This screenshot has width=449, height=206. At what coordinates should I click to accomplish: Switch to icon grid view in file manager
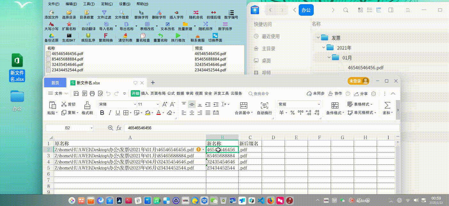tap(361, 10)
